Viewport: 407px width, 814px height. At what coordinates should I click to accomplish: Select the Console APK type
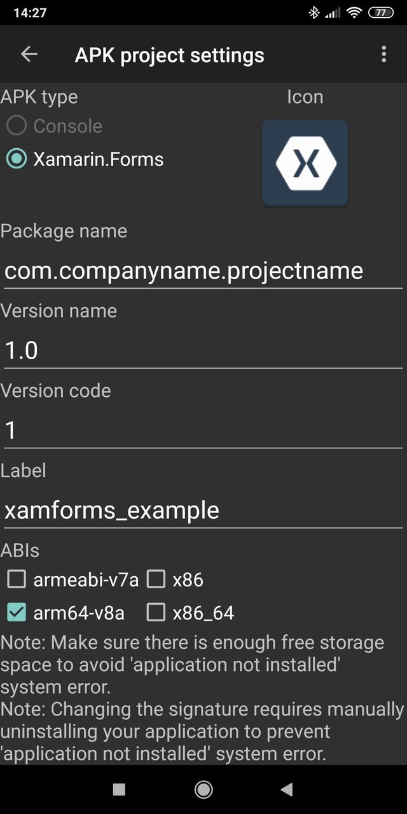coord(17,126)
